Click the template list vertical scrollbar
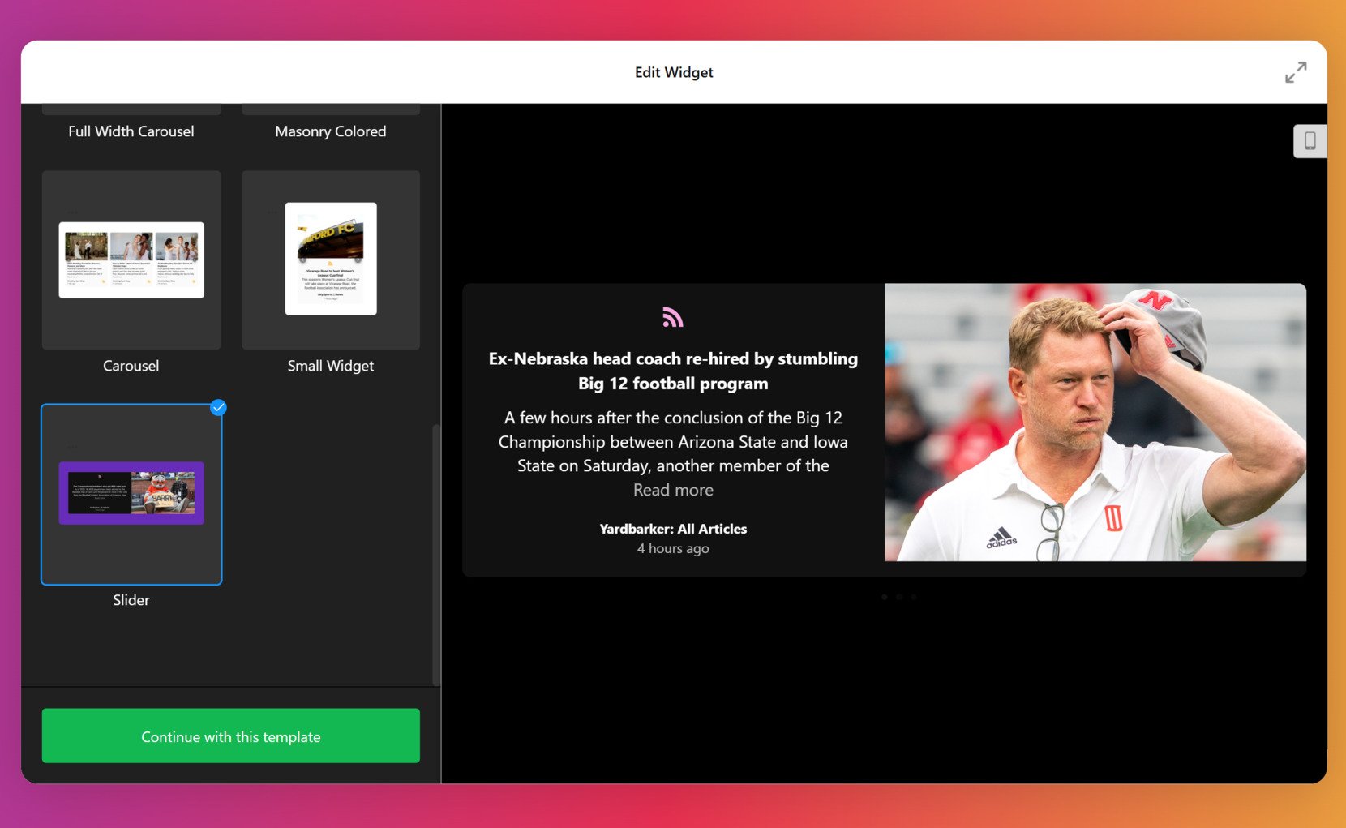The image size is (1346, 828). click(x=436, y=551)
